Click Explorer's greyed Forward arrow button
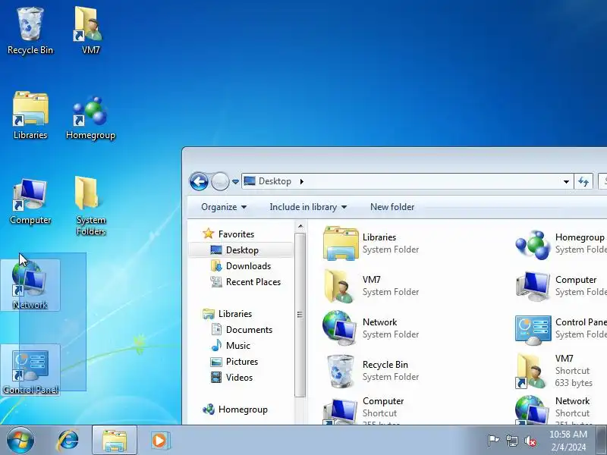Screen dimensions: 607x455 (x=220, y=181)
